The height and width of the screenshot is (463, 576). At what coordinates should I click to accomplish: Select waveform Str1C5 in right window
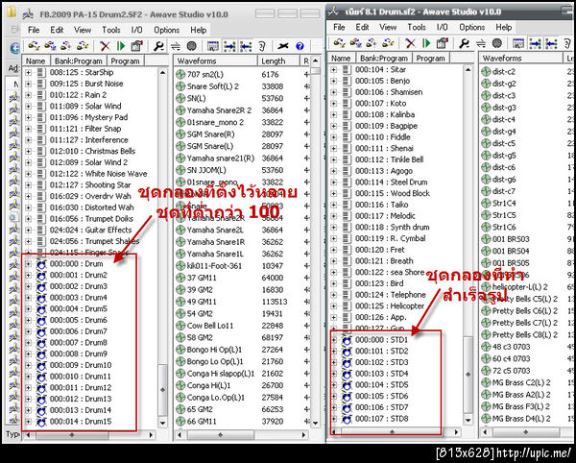[504, 215]
